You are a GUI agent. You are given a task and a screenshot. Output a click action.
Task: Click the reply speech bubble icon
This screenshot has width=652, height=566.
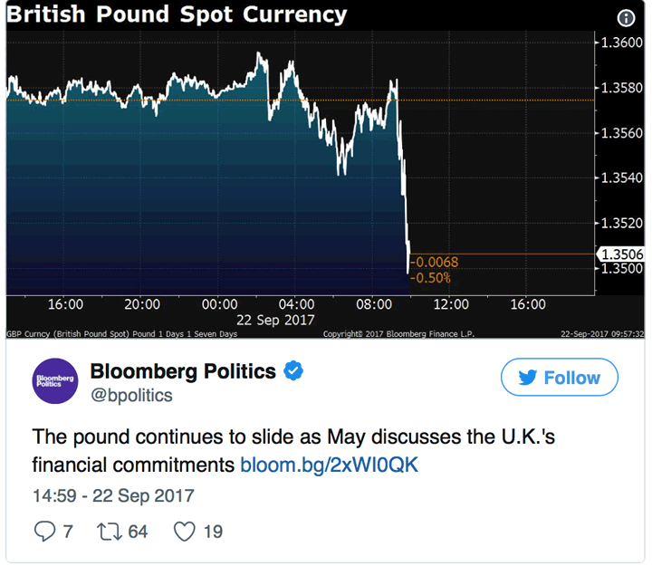coord(44,531)
